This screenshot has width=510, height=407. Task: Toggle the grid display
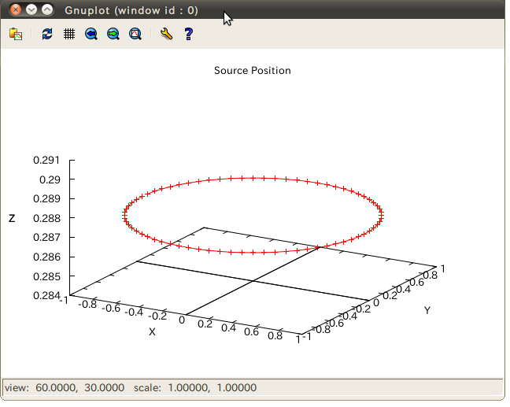[69, 34]
